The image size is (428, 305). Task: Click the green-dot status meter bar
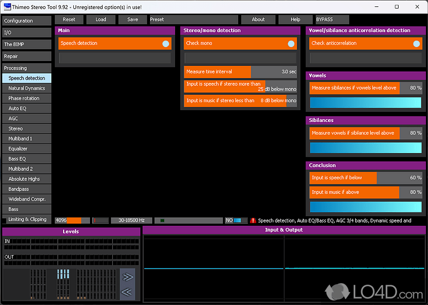189,220
